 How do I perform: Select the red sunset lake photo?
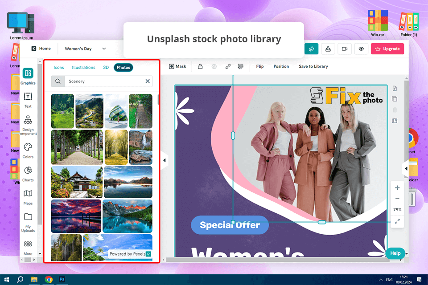point(76,216)
